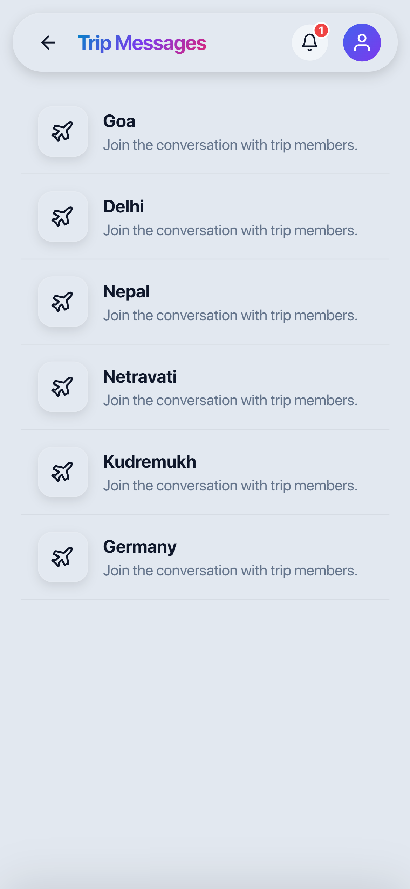Viewport: 410px width, 889px height.
Task: Tap the airplane icon next to Delhi
Action: (63, 217)
